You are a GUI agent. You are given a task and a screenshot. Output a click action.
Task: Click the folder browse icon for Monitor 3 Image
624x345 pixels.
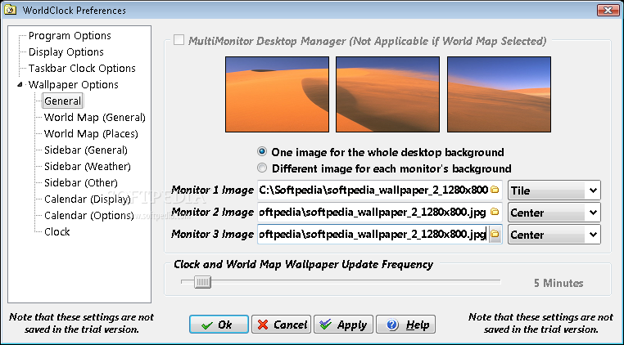click(495, 234)
